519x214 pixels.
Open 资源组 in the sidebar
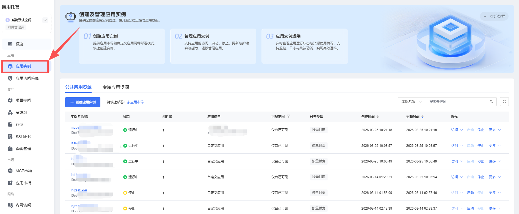21,112
